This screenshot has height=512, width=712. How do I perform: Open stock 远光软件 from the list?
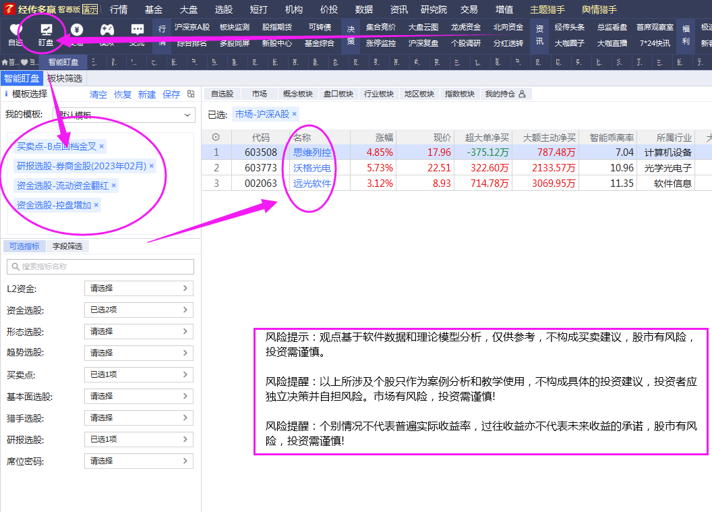[312, 183]
